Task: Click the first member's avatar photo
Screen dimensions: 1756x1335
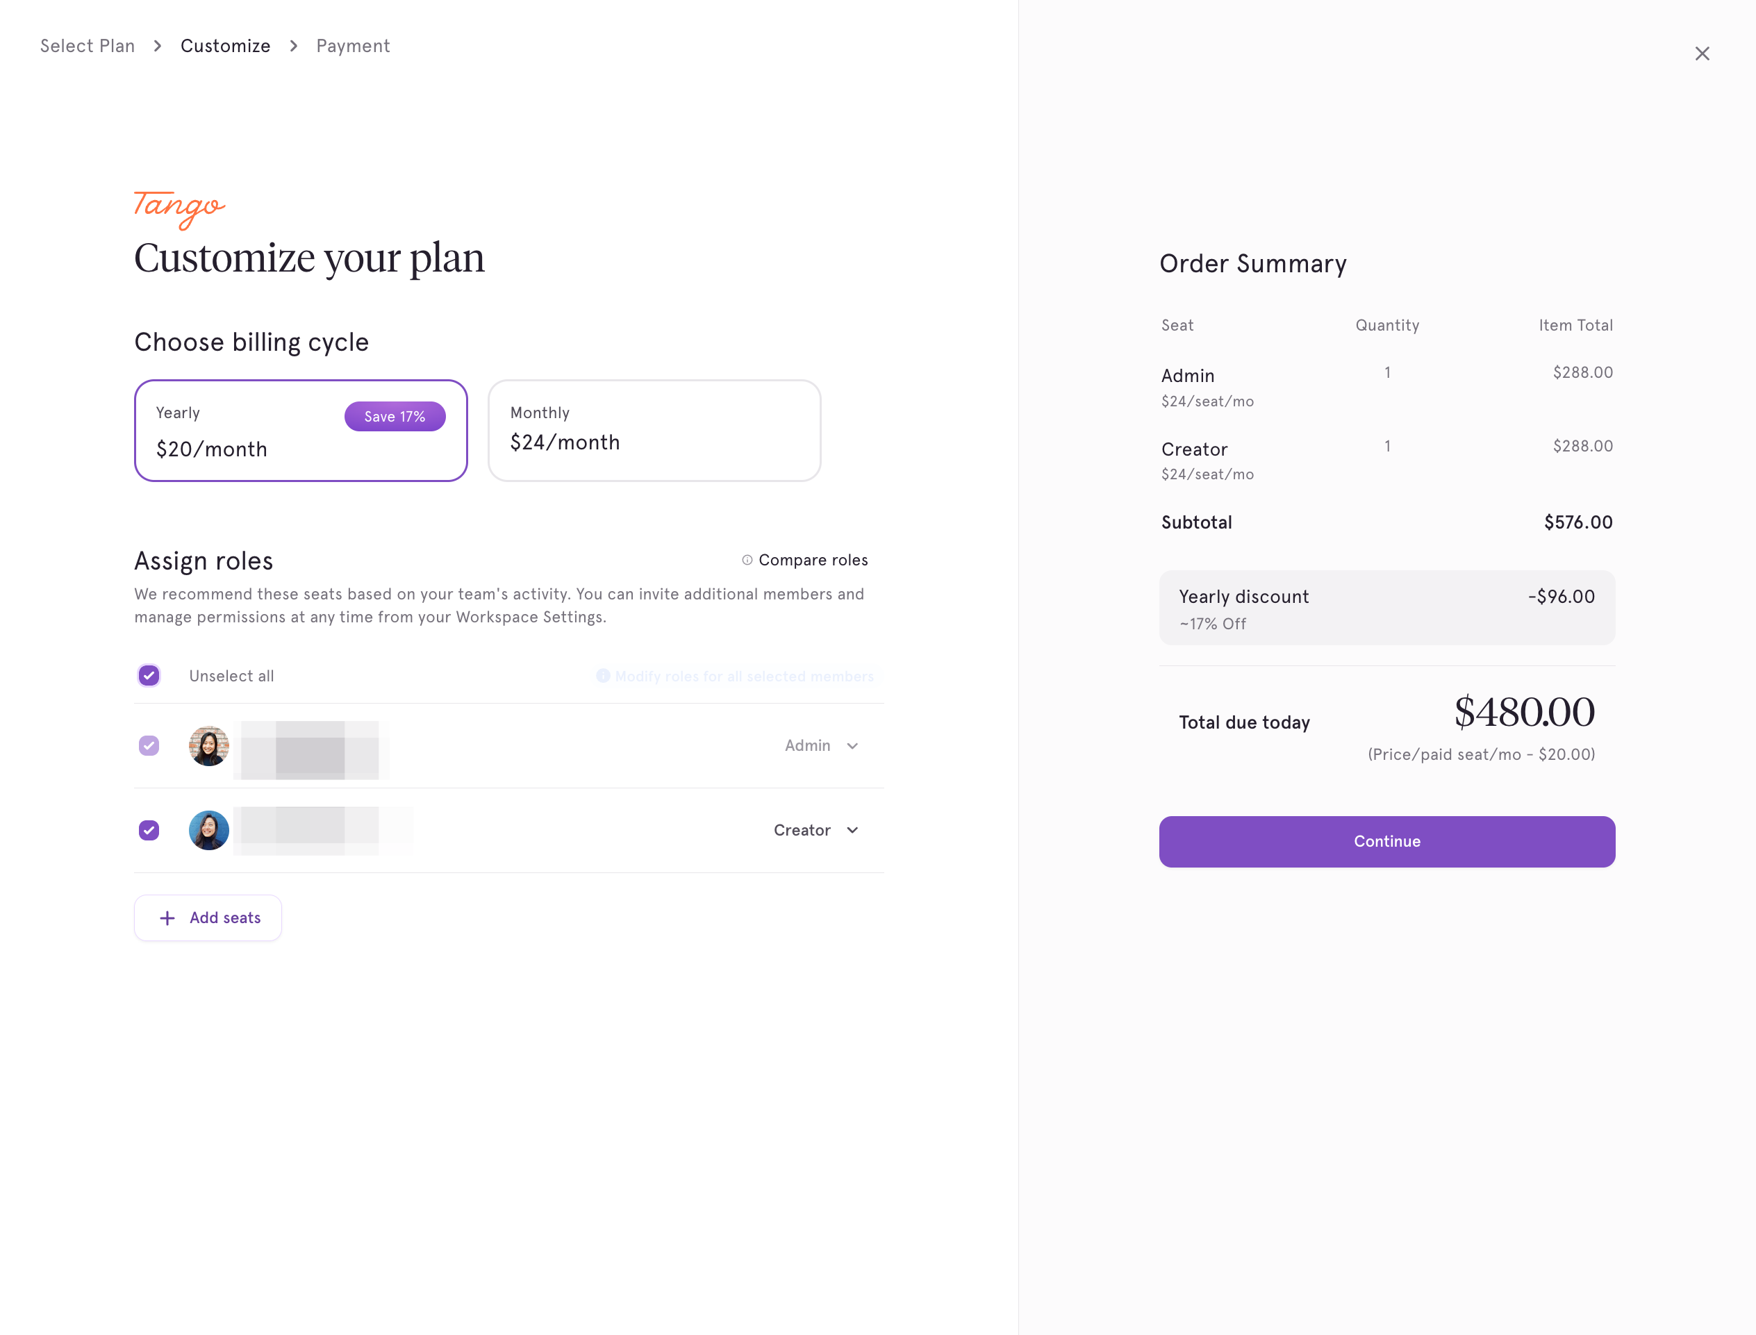Action: click(209, 745)
